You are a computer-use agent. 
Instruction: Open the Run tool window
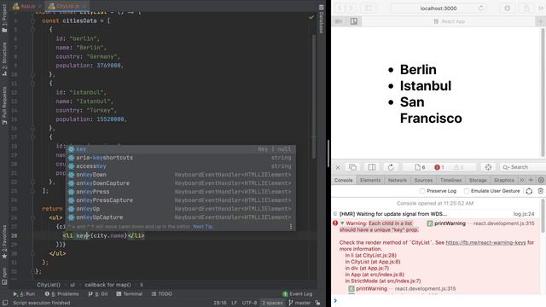(24, 293)
